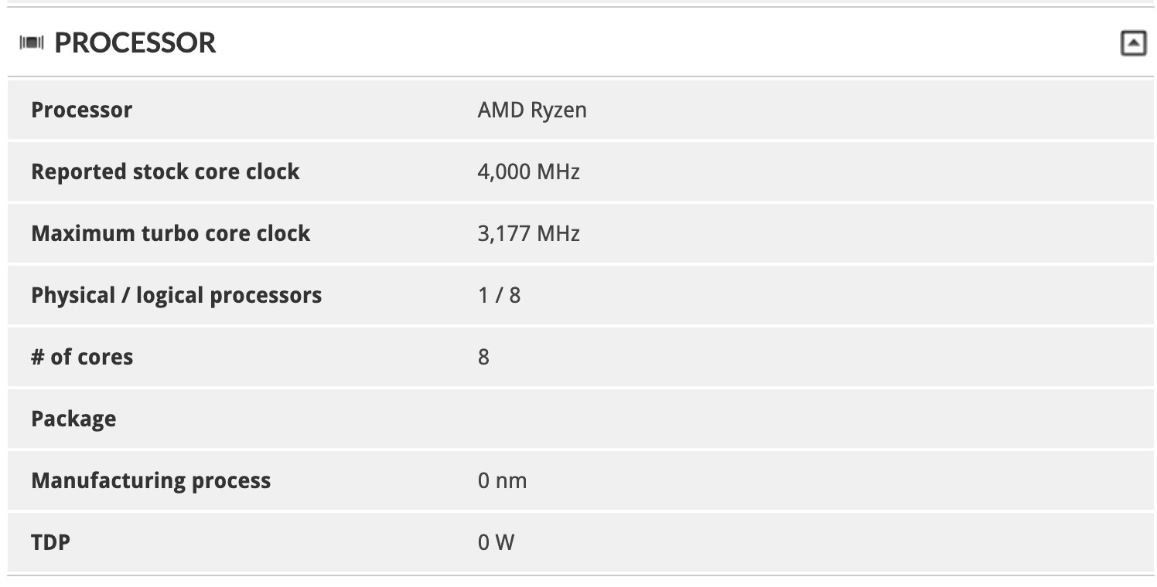Select the 0 W TDP value

coord(496,542)
